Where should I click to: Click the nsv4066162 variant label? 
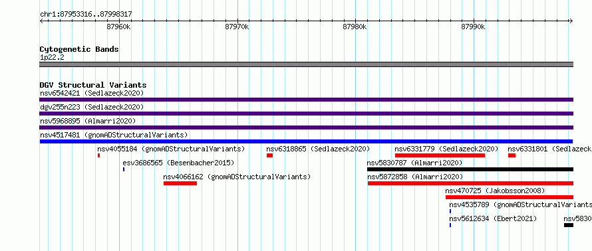237,177
